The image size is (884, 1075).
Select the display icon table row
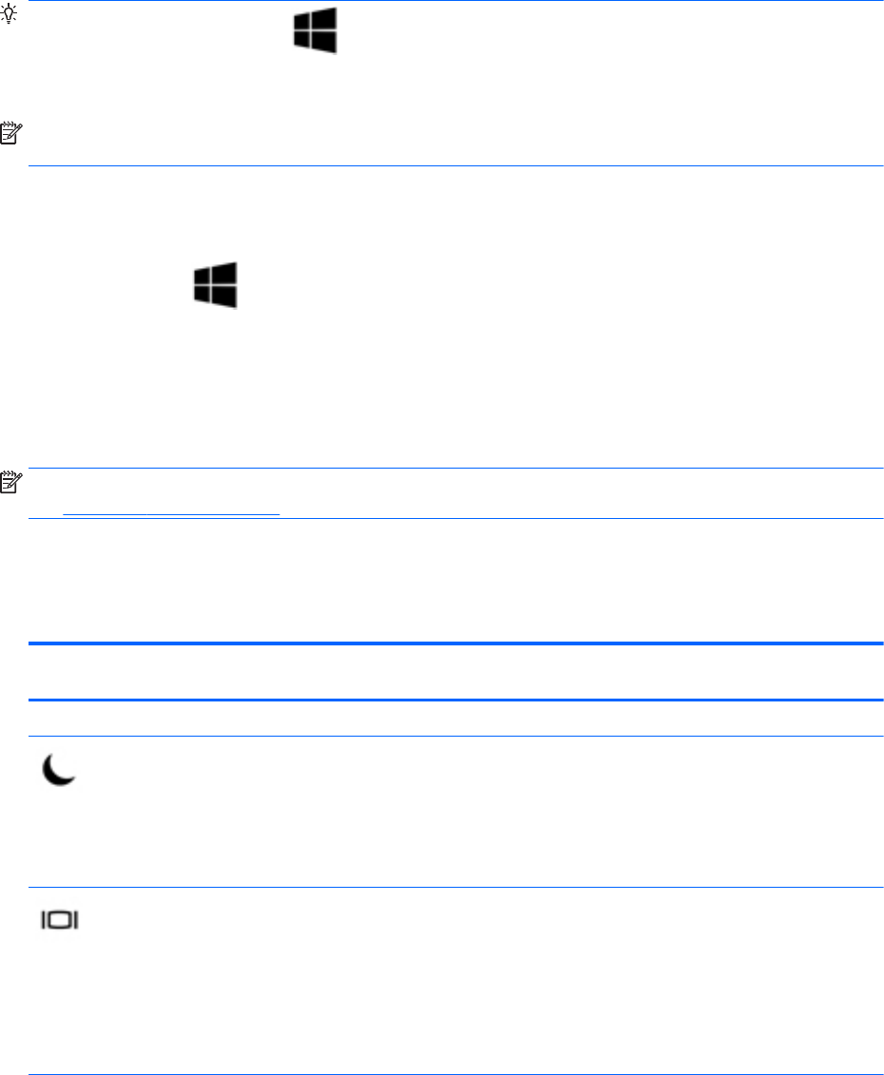pos(455,980)
